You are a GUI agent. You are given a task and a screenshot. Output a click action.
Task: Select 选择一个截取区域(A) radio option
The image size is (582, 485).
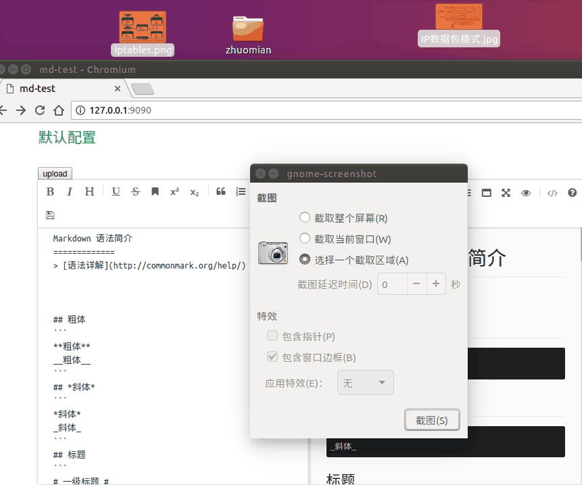(354, 260)
